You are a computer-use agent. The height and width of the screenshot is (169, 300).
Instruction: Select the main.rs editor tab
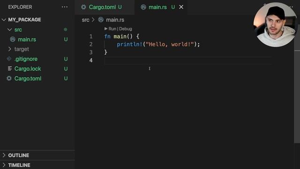coord(161,7)
